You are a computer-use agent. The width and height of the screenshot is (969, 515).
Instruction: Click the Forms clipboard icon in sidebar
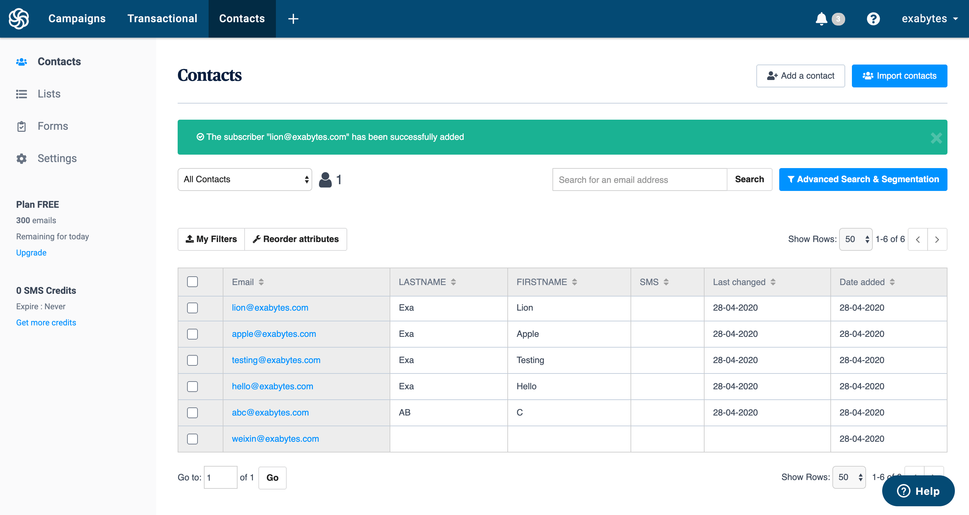22,126
